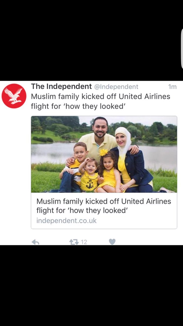Tap the black area below the tweet

91,285
